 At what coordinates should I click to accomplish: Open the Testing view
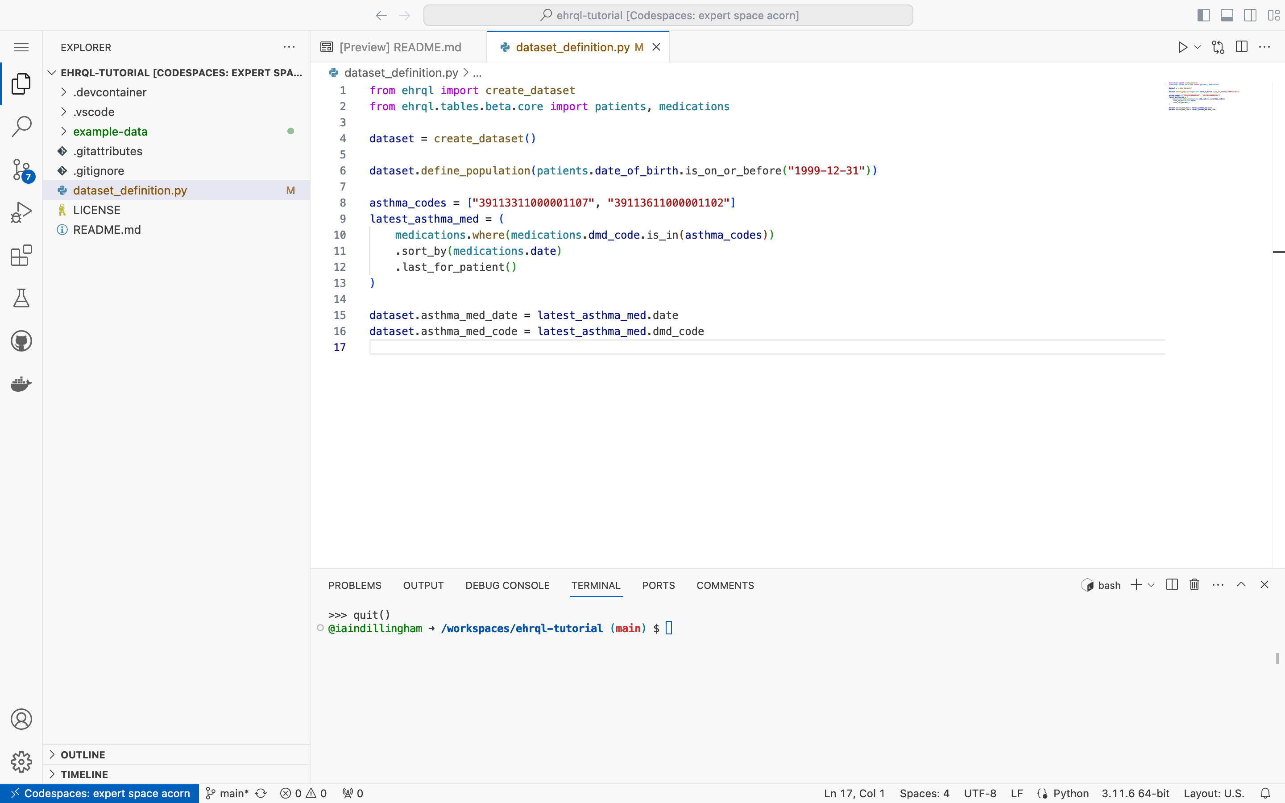21,298
